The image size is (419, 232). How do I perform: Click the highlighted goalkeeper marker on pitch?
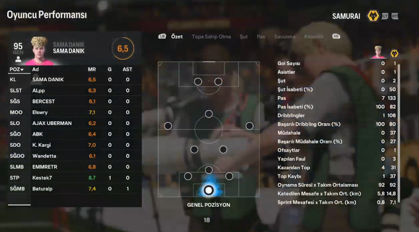209,190
